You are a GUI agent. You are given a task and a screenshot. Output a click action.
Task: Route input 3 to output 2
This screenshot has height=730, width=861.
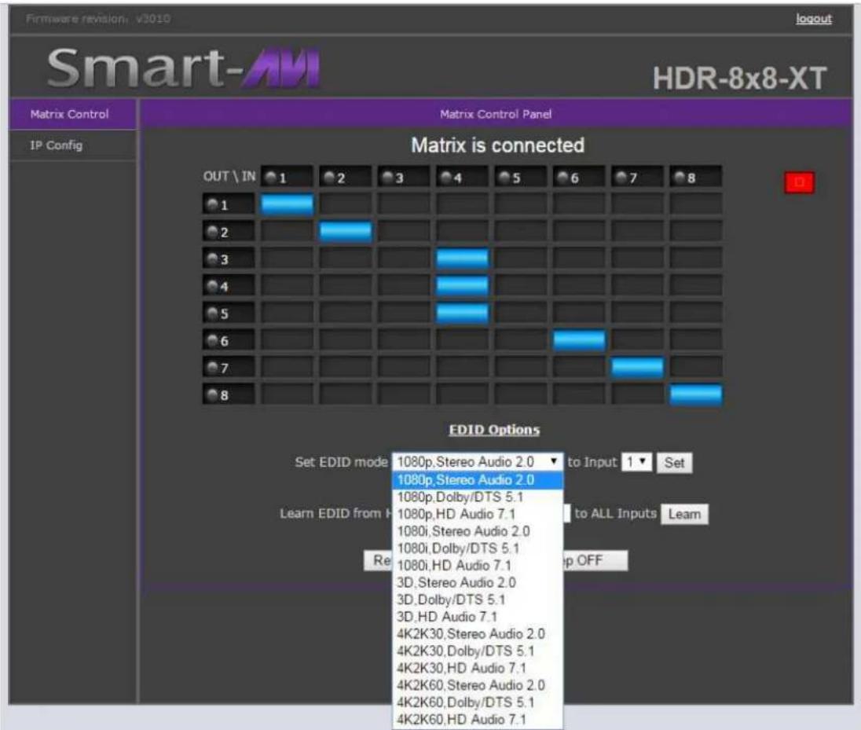coord(404,232)
